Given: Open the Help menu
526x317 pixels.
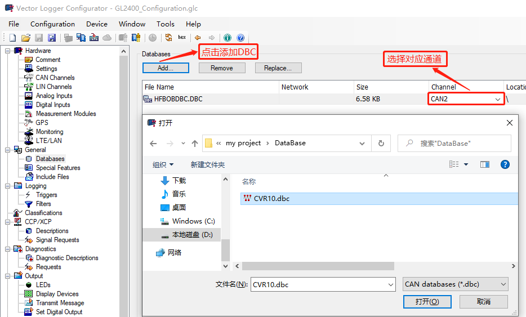Looking at the screenshot, I should [193, 24].
